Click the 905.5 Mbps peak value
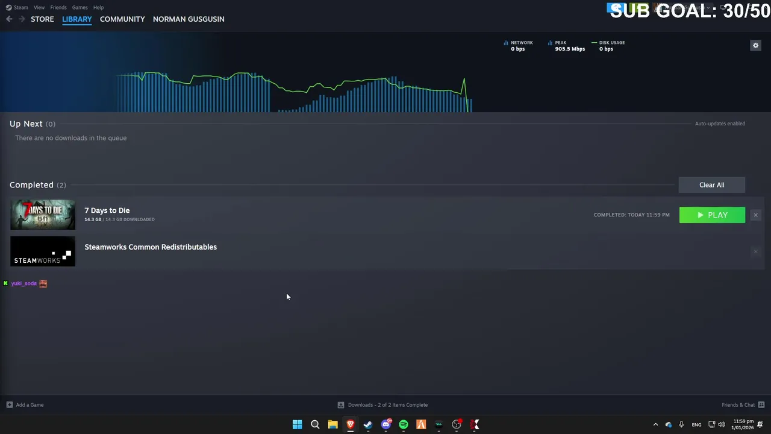The image size is (771, 434). (570, 49)
